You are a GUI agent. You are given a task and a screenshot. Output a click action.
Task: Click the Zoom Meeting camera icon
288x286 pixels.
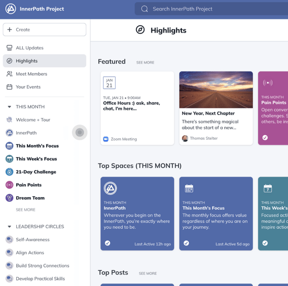[x=106, y=139]
